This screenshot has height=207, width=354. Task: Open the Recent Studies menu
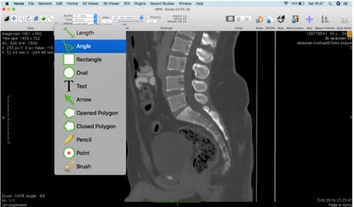point(162,3)
